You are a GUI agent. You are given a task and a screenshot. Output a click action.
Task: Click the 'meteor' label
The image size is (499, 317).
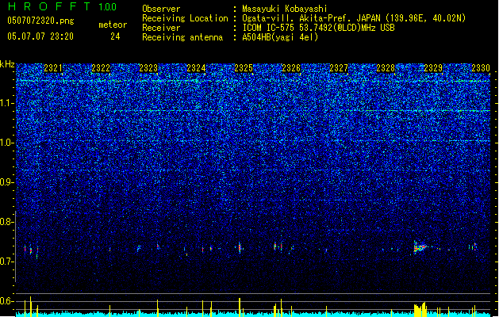coord(113,25)
